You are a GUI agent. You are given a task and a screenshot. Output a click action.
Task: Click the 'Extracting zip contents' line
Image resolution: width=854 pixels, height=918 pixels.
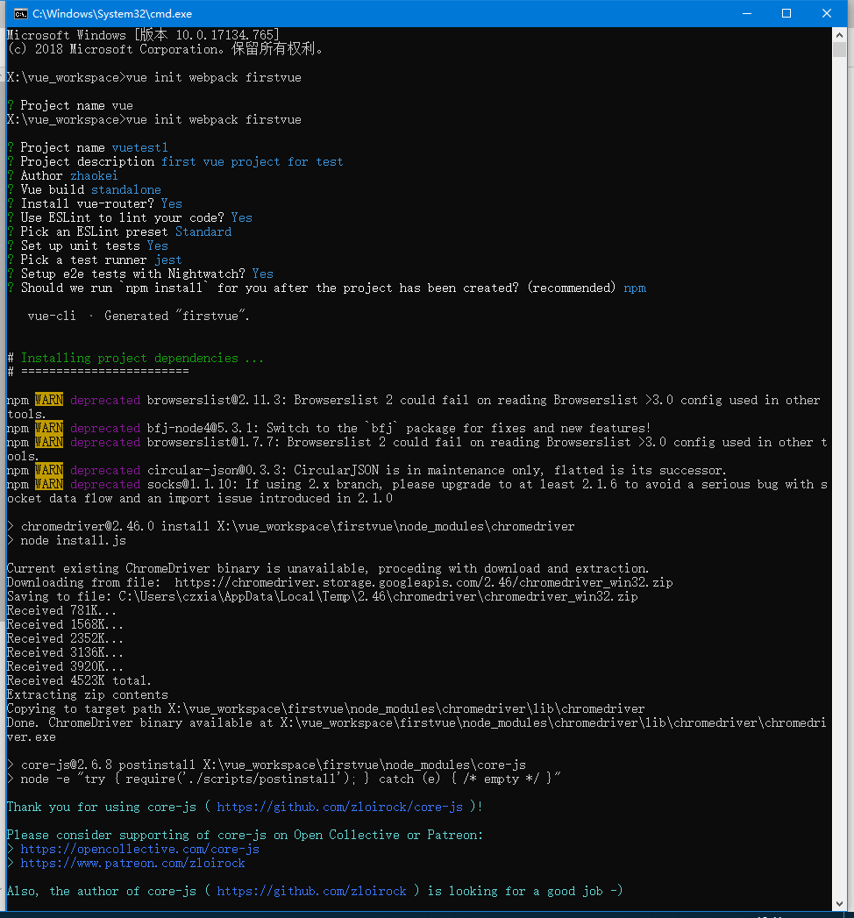pos(87,695)
